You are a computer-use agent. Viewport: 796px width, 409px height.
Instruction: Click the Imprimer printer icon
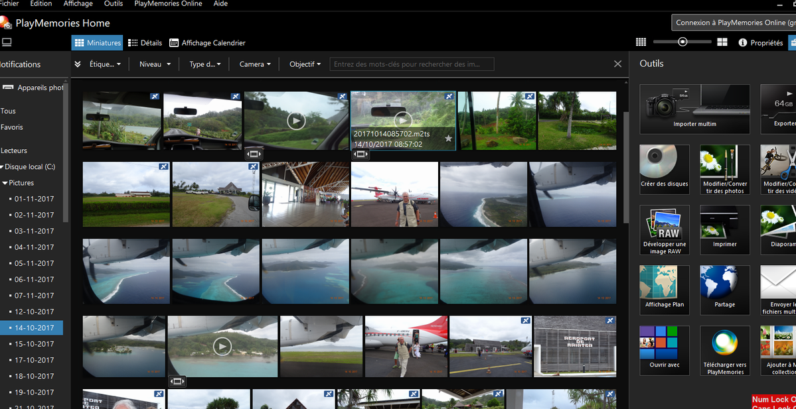[x=724, y=223]
